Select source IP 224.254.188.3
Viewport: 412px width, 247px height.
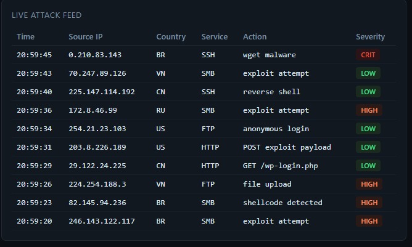97,184
